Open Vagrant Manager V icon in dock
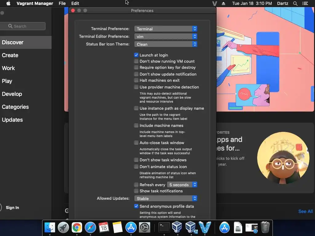This screenshot has width=315, height=236. 205,227
